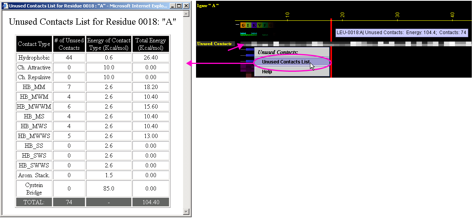Choose Help in the Unused Contacts menu
The width and height of the screenshot is (473, 218).
click(x=291, y=72)
